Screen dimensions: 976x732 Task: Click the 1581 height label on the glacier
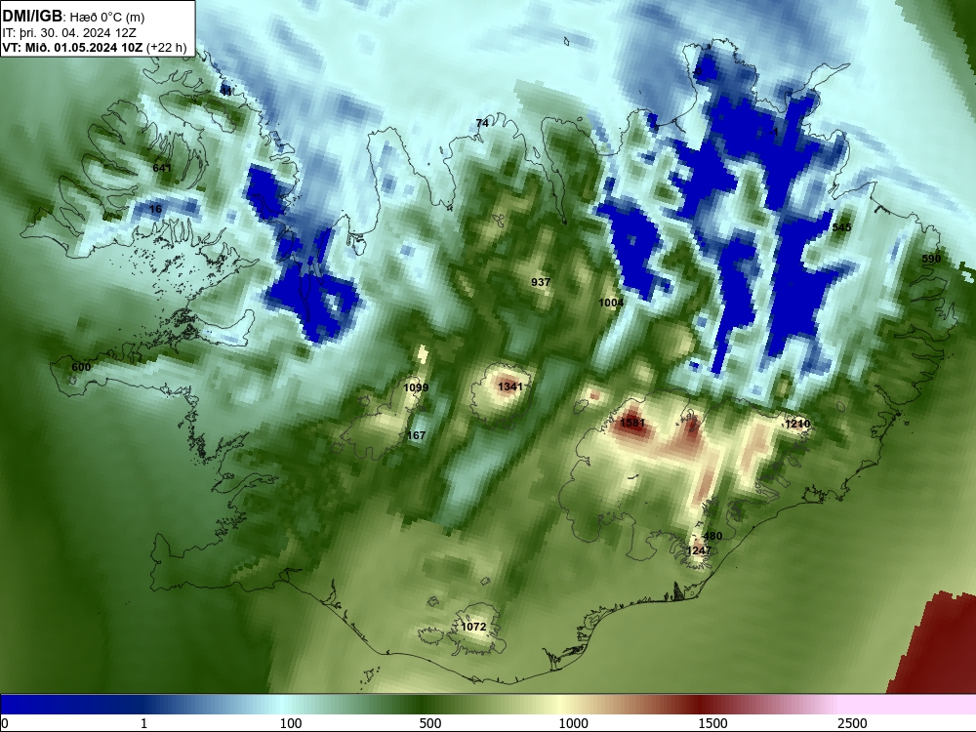[632, 424]
